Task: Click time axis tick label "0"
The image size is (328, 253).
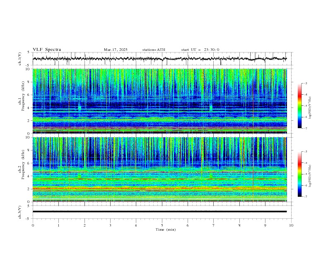Action: (x=33, y=225)
